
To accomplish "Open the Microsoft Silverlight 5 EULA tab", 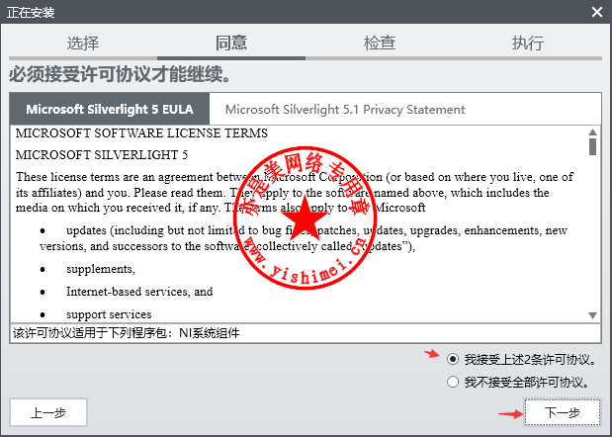I will coord(110,109).
